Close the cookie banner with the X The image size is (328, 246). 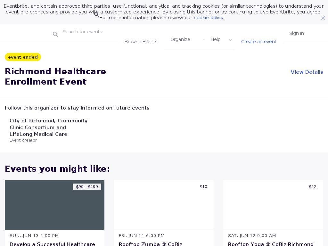(x=323, y=18)
